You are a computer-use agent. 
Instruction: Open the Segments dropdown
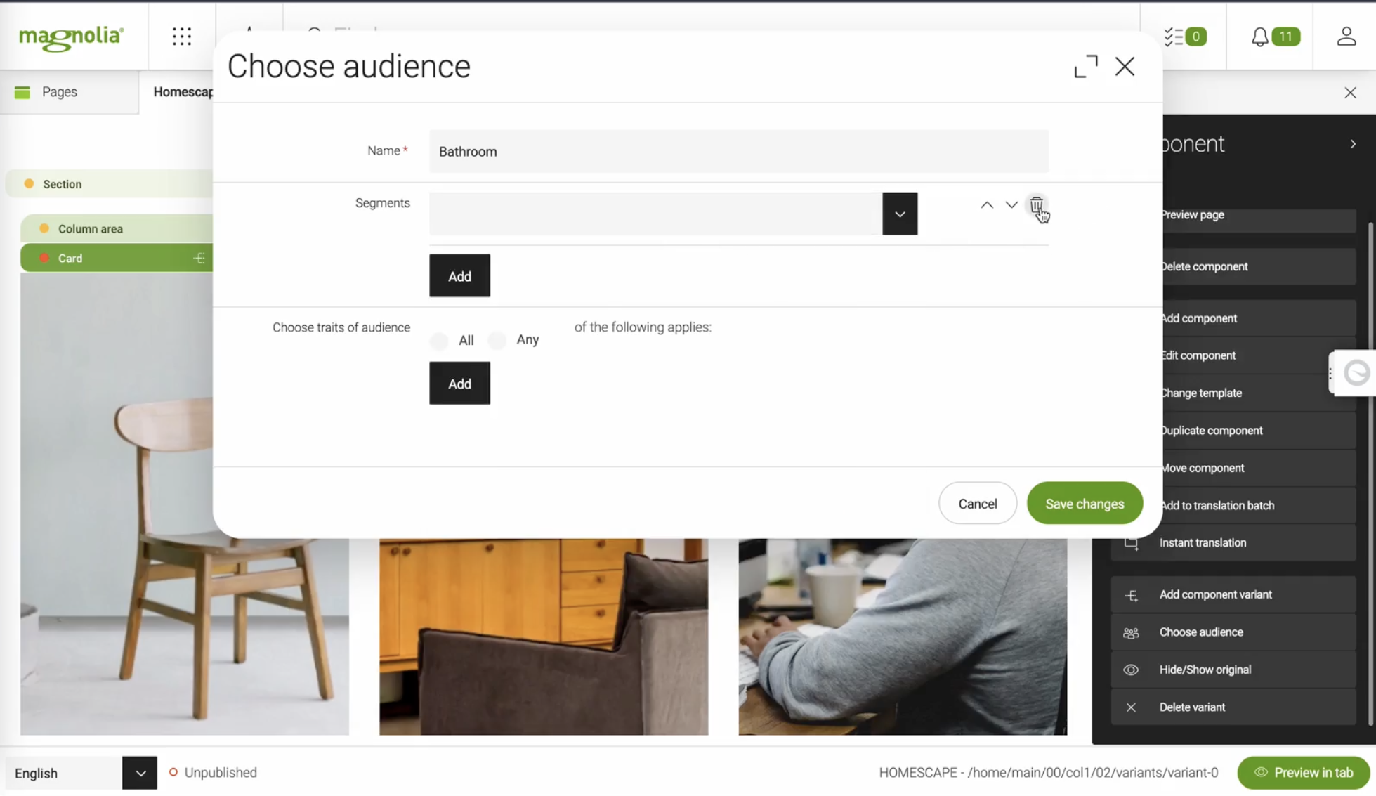click(900, 214)
